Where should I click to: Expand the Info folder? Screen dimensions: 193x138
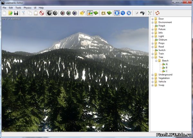point(152,33)
